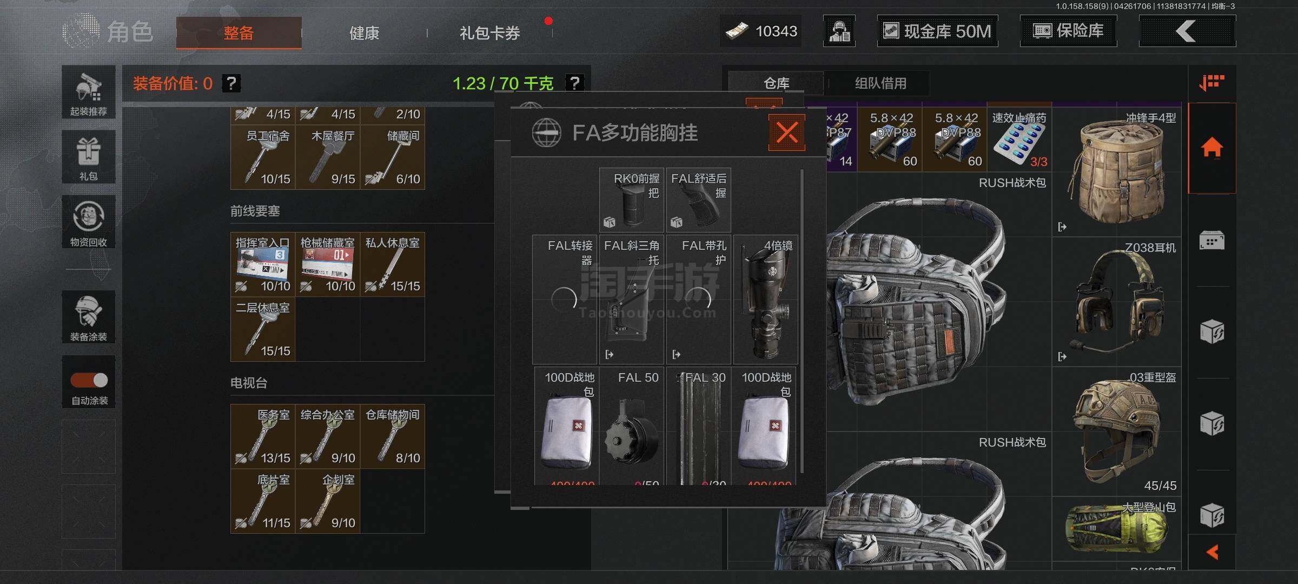
Task: Close the FA多功能胸挂 popup
Action: 787,132
